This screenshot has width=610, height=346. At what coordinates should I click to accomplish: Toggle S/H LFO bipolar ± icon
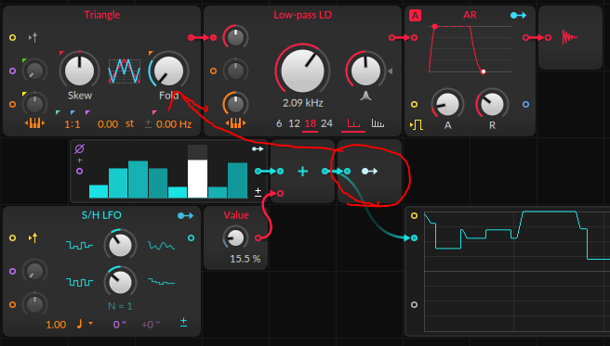click(183, 322)
